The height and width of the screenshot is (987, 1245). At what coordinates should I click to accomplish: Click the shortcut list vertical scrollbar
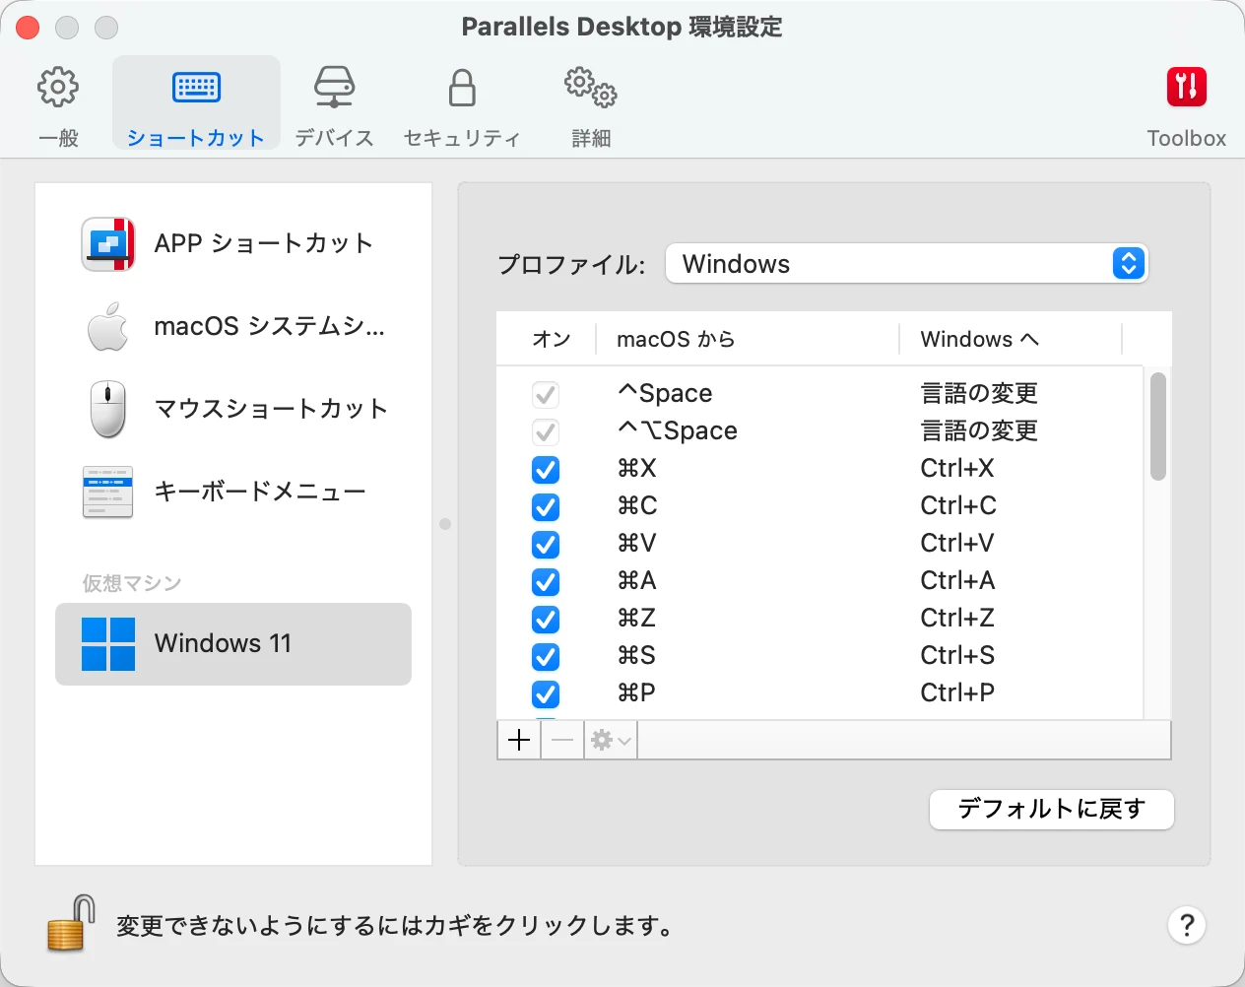(1158, 427)
